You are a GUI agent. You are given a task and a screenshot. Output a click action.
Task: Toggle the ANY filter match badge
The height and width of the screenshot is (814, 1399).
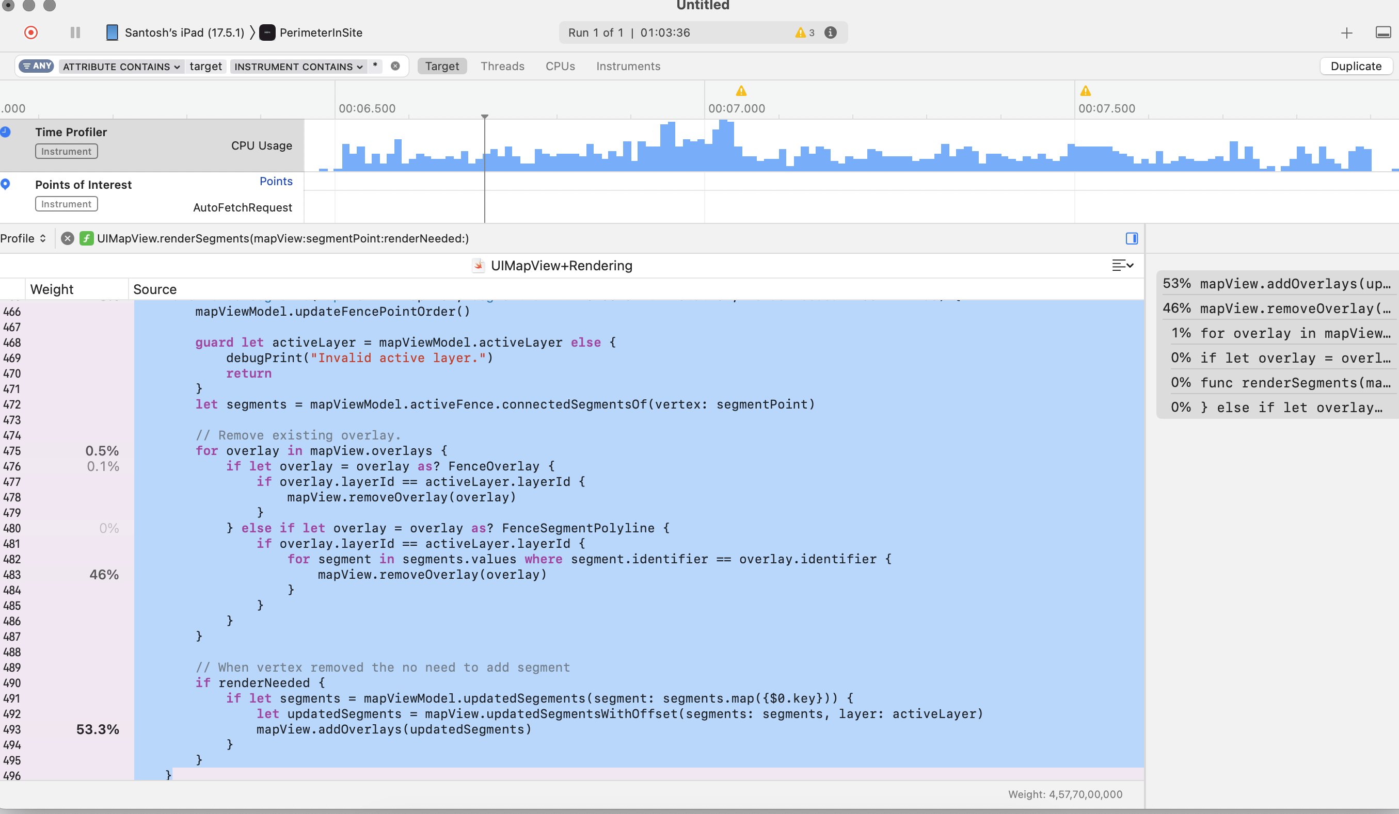point(37,66)
